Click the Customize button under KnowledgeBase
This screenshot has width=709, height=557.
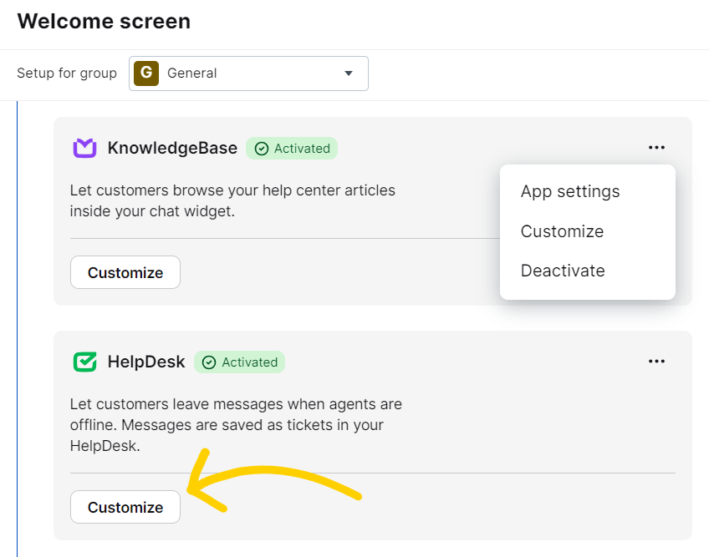[x=125, y=272]
